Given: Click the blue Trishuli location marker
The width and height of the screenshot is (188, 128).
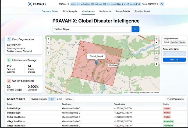Looking at the screenshot, I should (x=96, y=63).
